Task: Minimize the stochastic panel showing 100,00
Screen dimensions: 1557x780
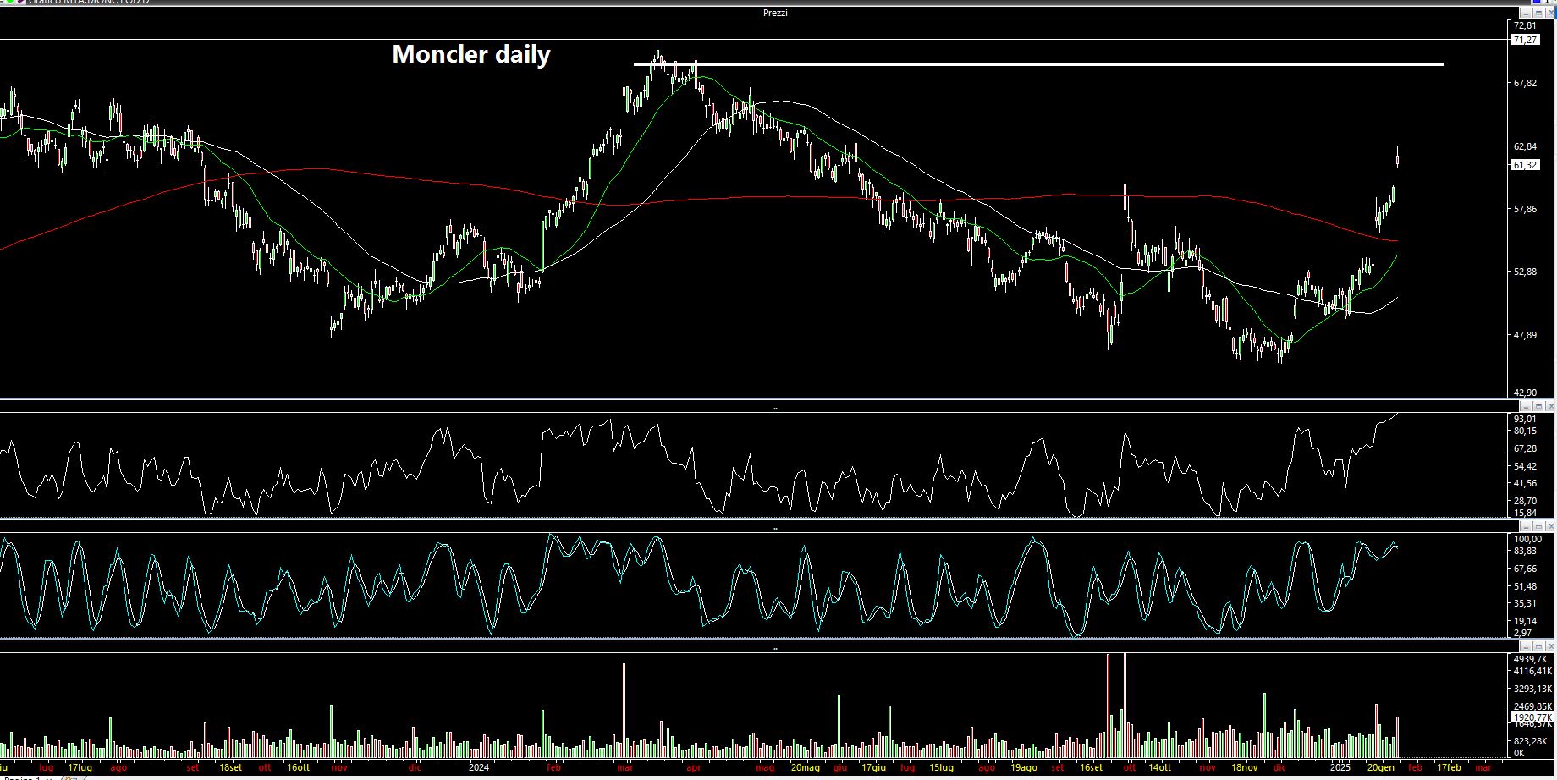Action: [x=1526, y=526]
